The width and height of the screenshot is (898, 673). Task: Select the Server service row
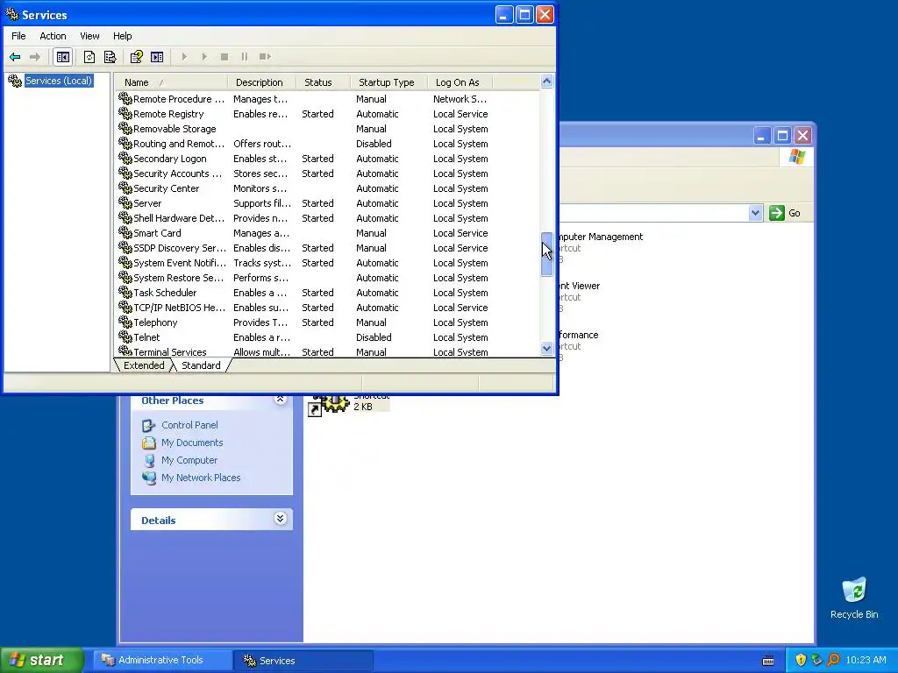(x=147, y=203)
